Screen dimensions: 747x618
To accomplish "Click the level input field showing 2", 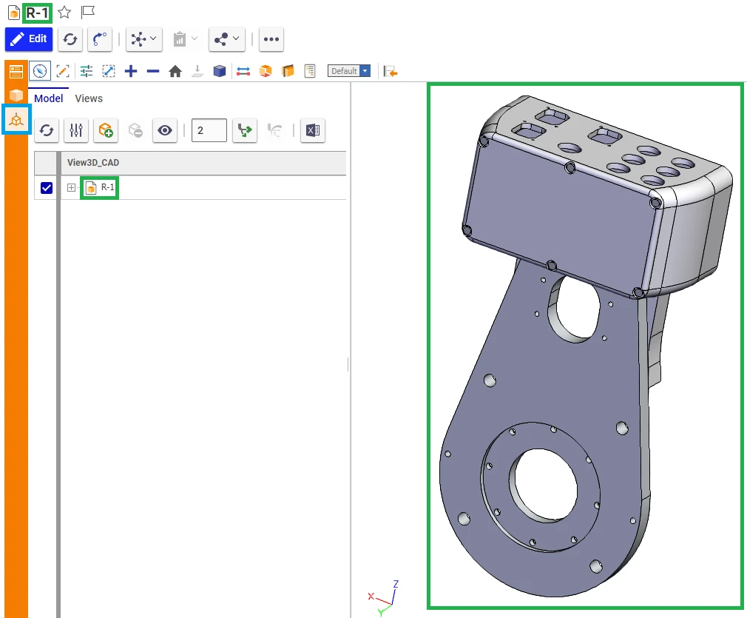I will point(209,130).
